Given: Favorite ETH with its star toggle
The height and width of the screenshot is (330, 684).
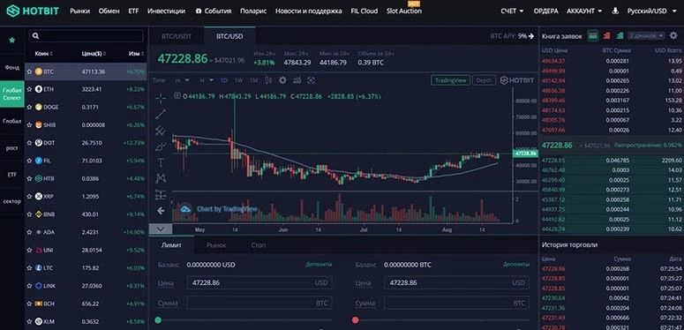Looking at the screenshot, I should coord(29,89).
